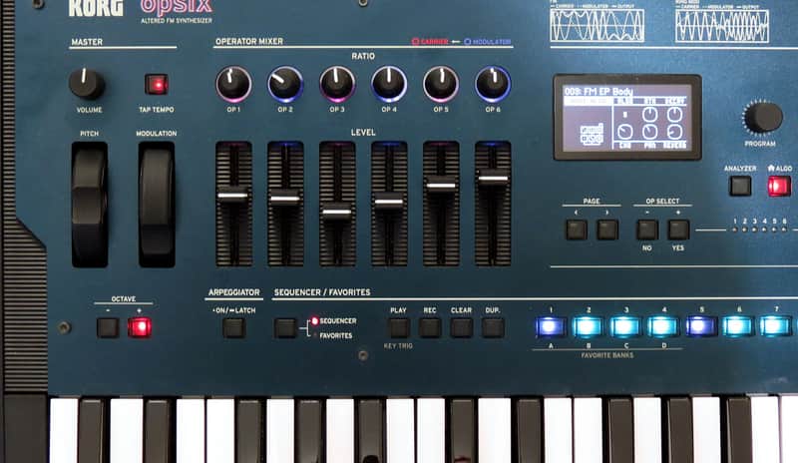Click the Rec button
This screenshot has width=798, height=463.
pyautogui.click(x=430, y=328)
